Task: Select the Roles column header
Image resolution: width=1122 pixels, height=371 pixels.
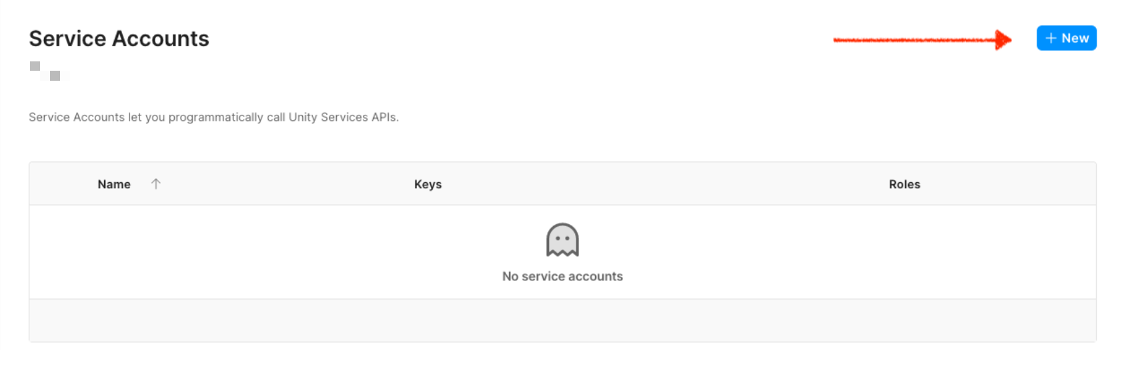Action: 904,184
